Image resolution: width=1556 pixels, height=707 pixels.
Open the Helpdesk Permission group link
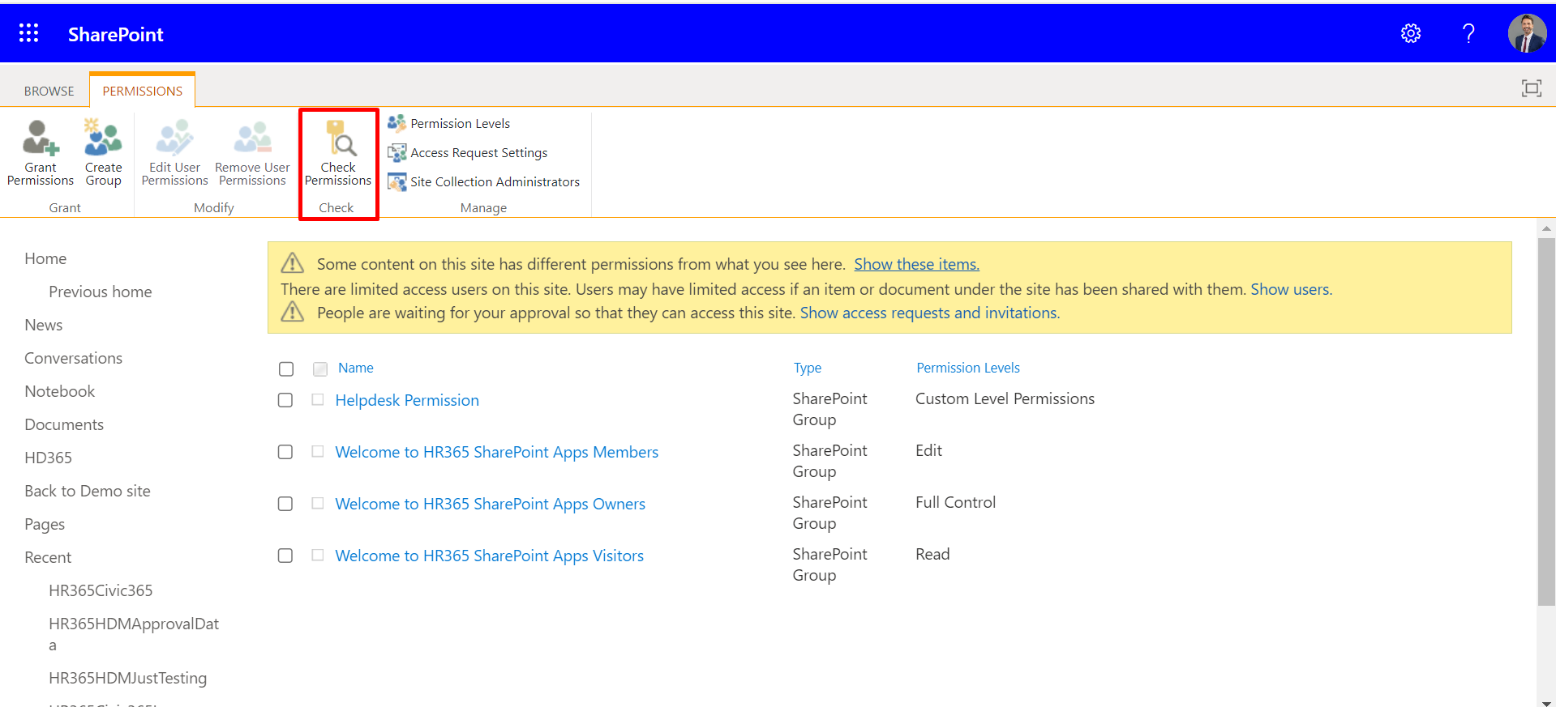pyautogui.click(x=407, y=400)
